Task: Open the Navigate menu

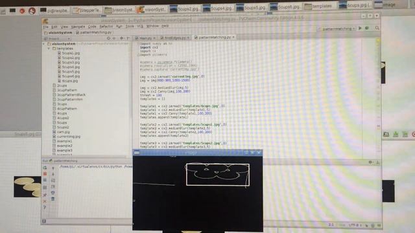Action: coord(78,27)
